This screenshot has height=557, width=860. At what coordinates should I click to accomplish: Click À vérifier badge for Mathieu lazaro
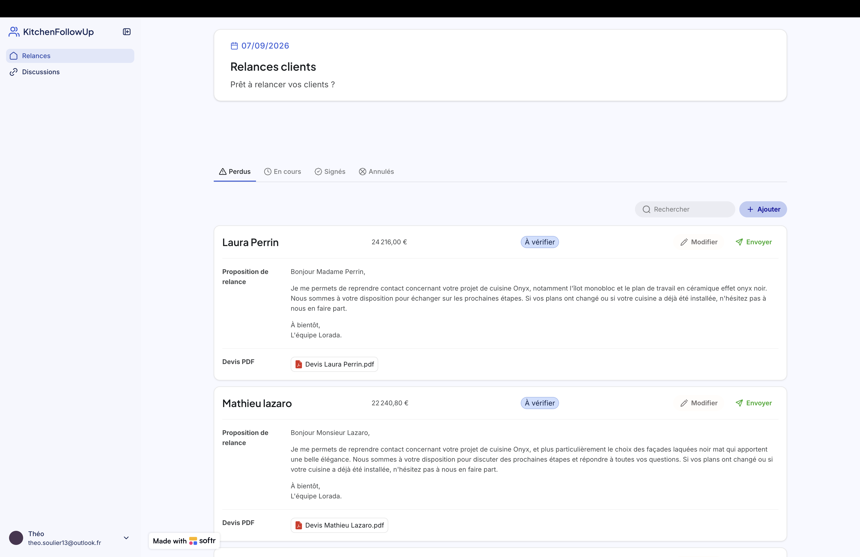click(539, 403)
